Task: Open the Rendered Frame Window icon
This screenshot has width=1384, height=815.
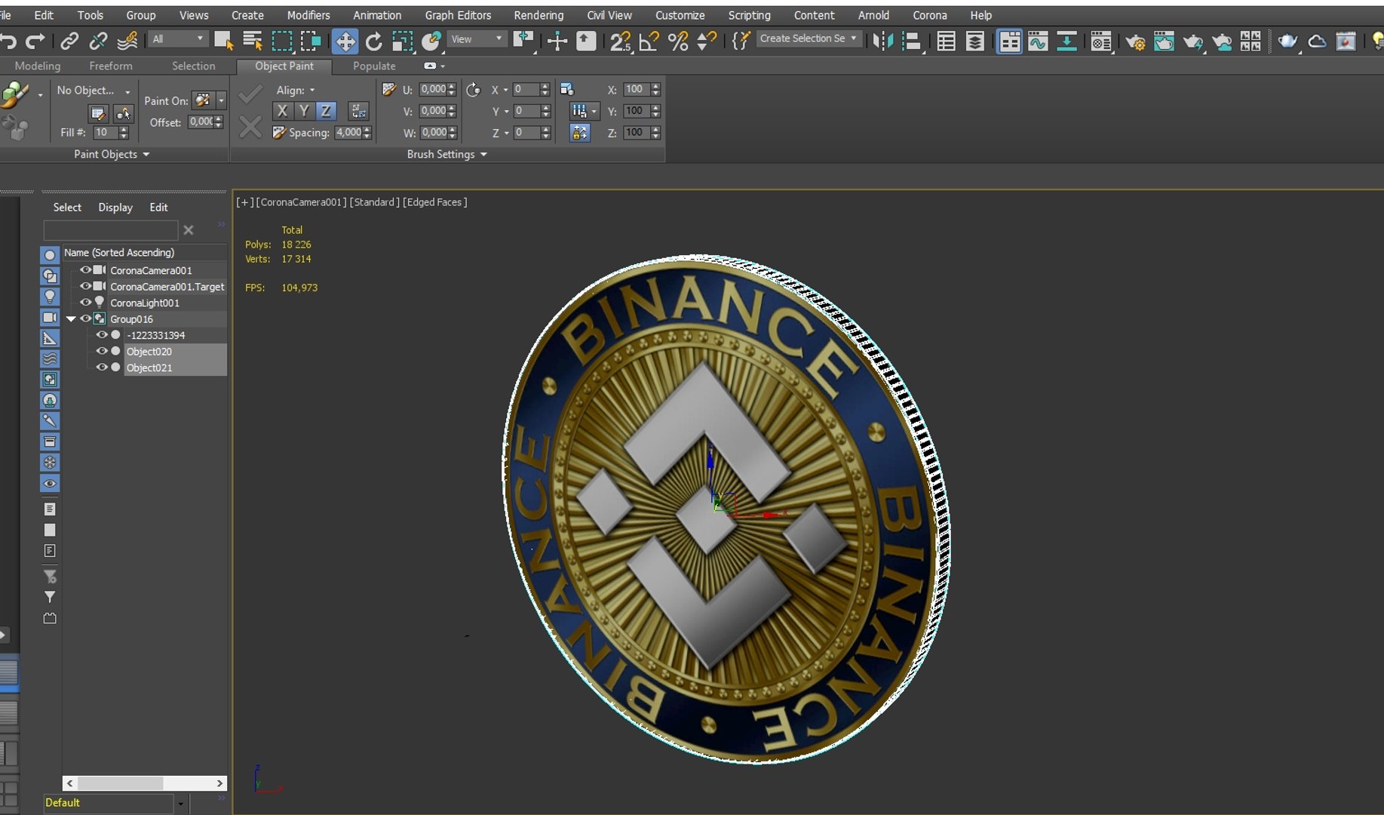Action: pyautogui.click(x=1164, y=41)
